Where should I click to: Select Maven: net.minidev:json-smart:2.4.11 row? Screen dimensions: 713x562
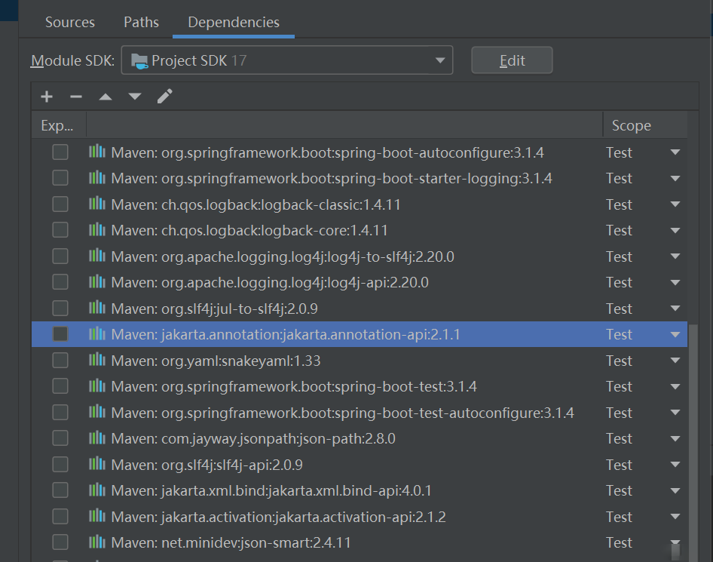pyautogui.click(x=360, y=542)
